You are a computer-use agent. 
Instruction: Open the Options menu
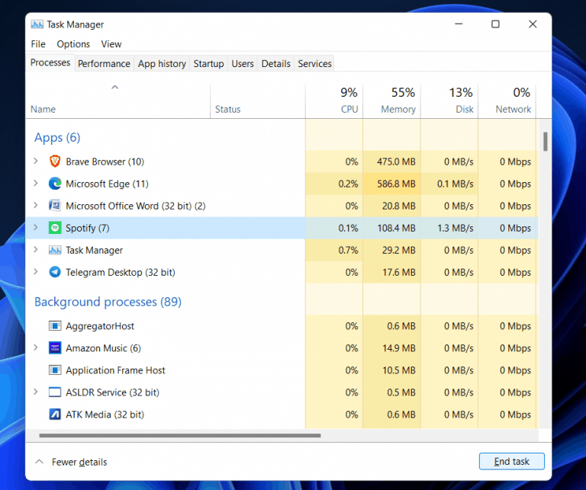[x=73, y=44]
